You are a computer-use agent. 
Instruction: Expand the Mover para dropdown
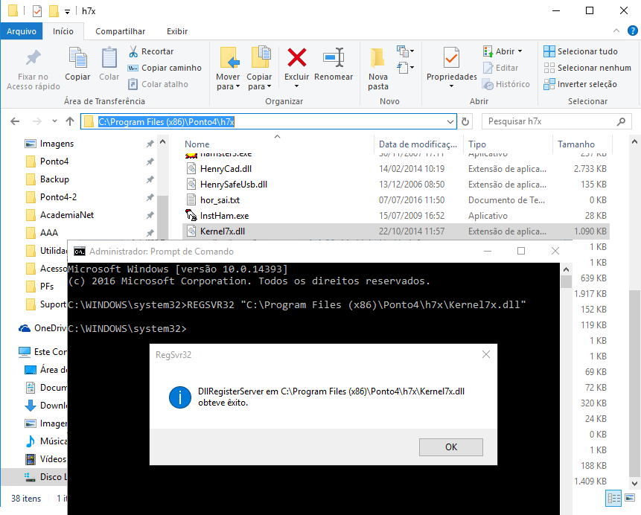(229, 86)
